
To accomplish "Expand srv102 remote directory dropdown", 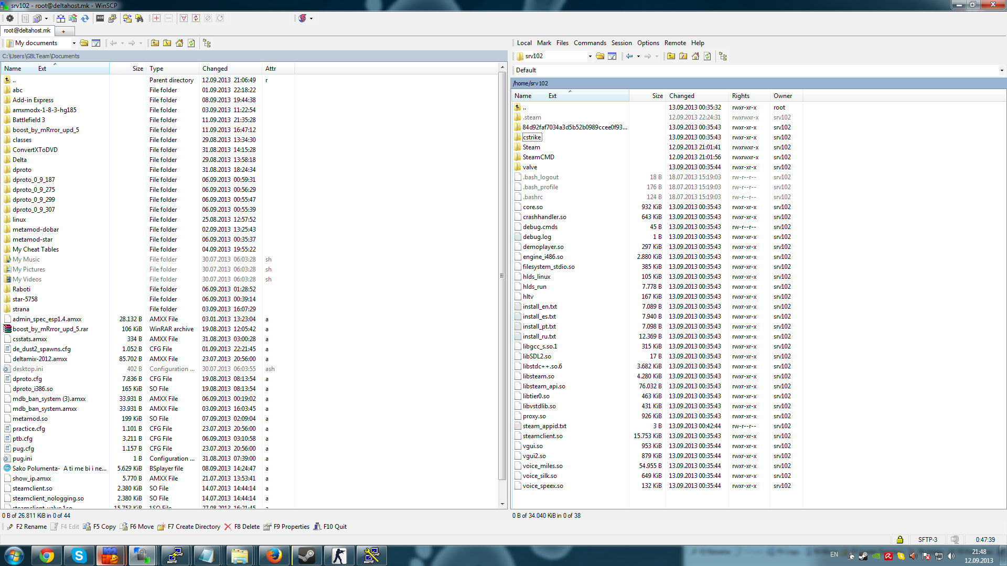I will point(590,56).
